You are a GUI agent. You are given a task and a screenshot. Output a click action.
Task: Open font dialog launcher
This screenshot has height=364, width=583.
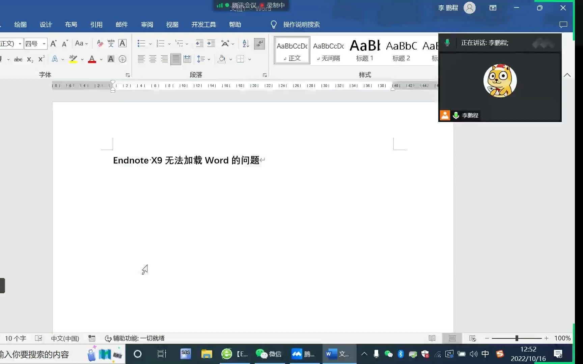pos(128,75)
